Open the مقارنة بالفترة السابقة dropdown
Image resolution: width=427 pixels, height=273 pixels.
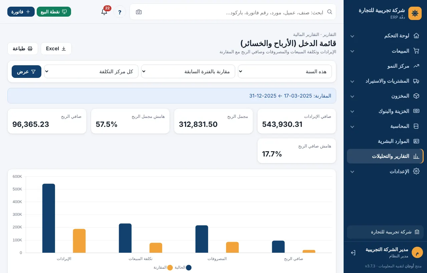click(188, 72)
